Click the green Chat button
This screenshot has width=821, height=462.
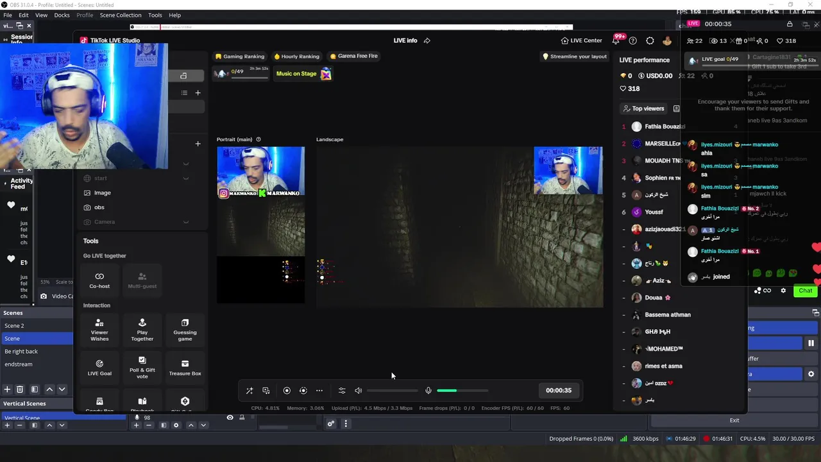806,291
